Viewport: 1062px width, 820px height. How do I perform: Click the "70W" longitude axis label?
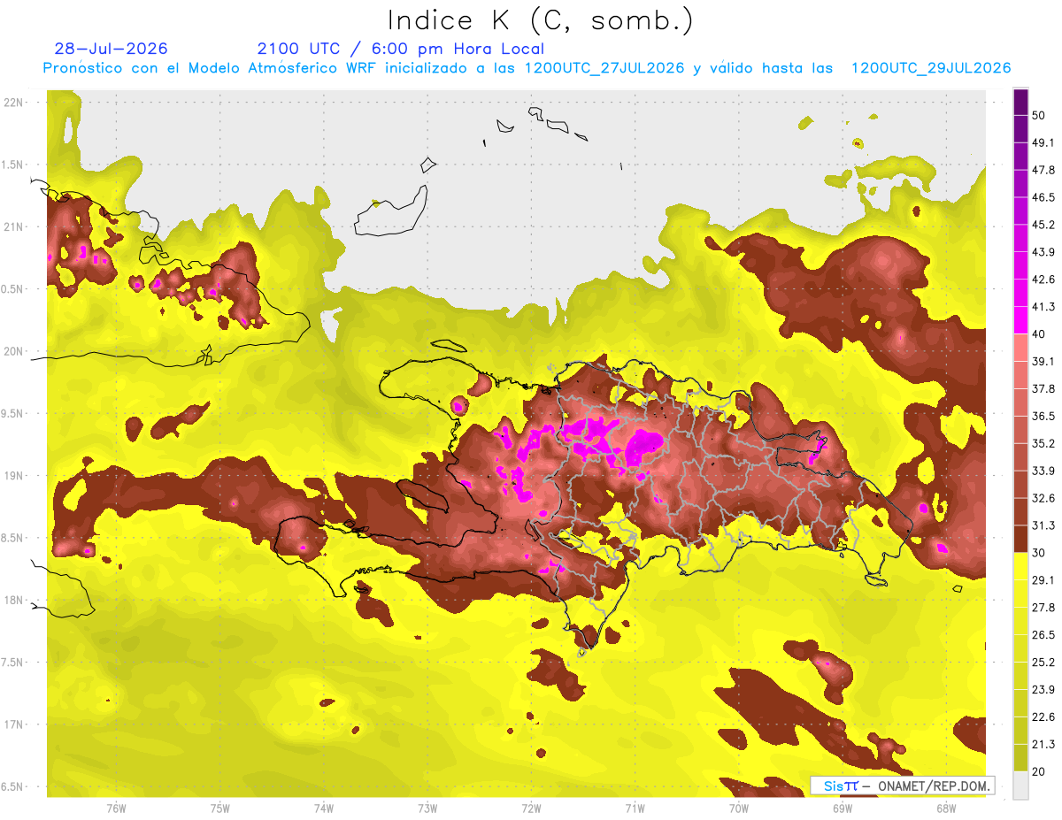pyautogui.click(x=739, y=809)
